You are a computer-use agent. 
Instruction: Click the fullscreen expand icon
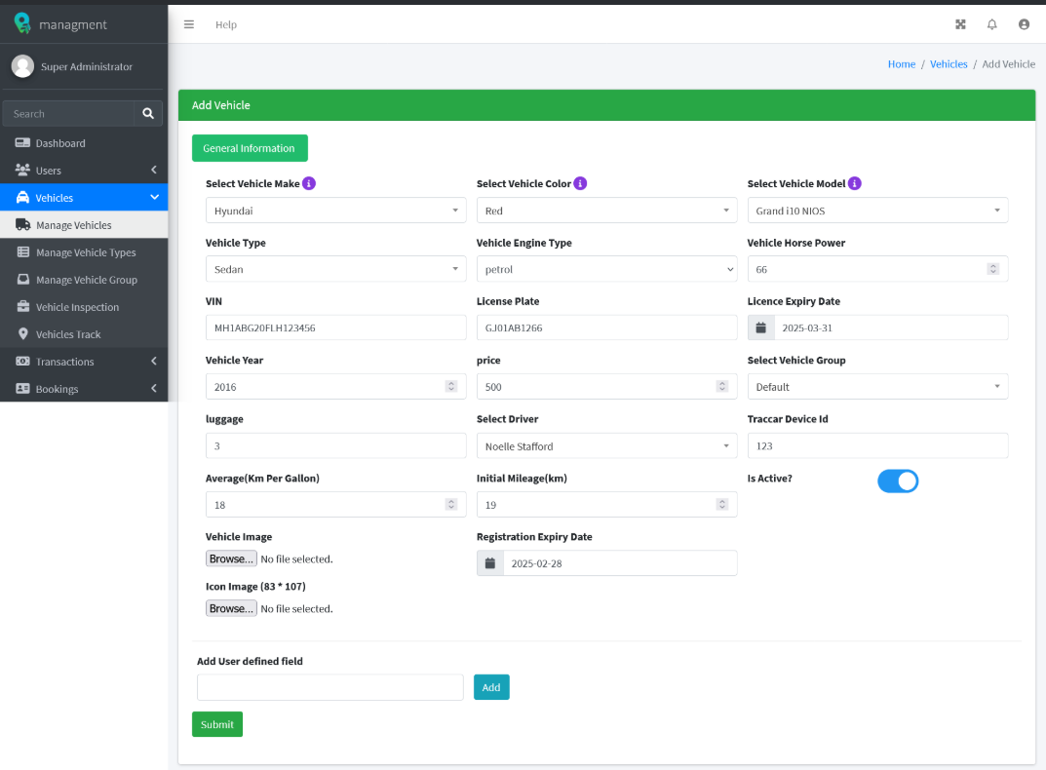click(960, 24)
